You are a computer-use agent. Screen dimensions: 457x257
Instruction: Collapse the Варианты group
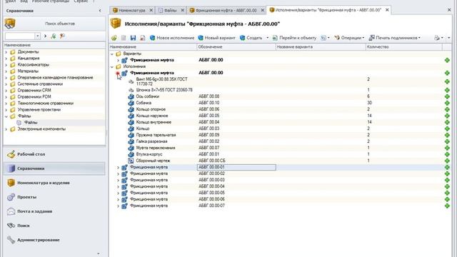pyautogui.click(x=112, y=54)
